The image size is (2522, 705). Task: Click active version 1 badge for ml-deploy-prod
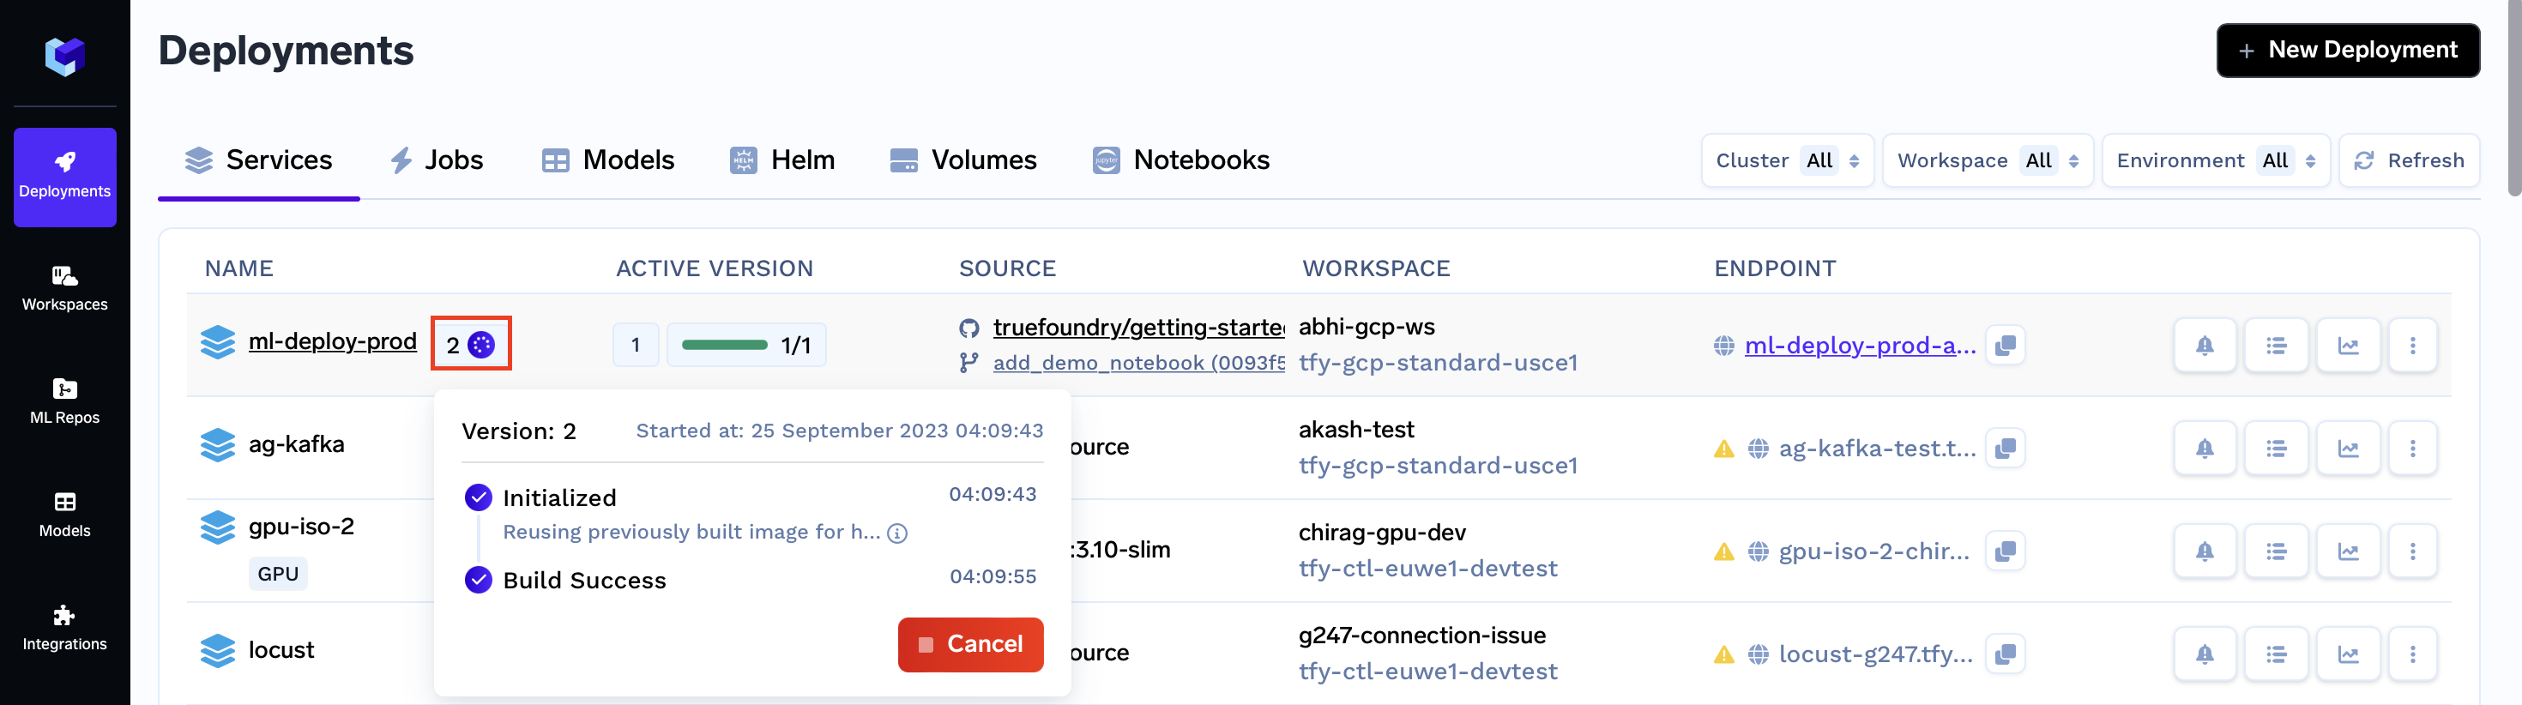coord(636,345)
